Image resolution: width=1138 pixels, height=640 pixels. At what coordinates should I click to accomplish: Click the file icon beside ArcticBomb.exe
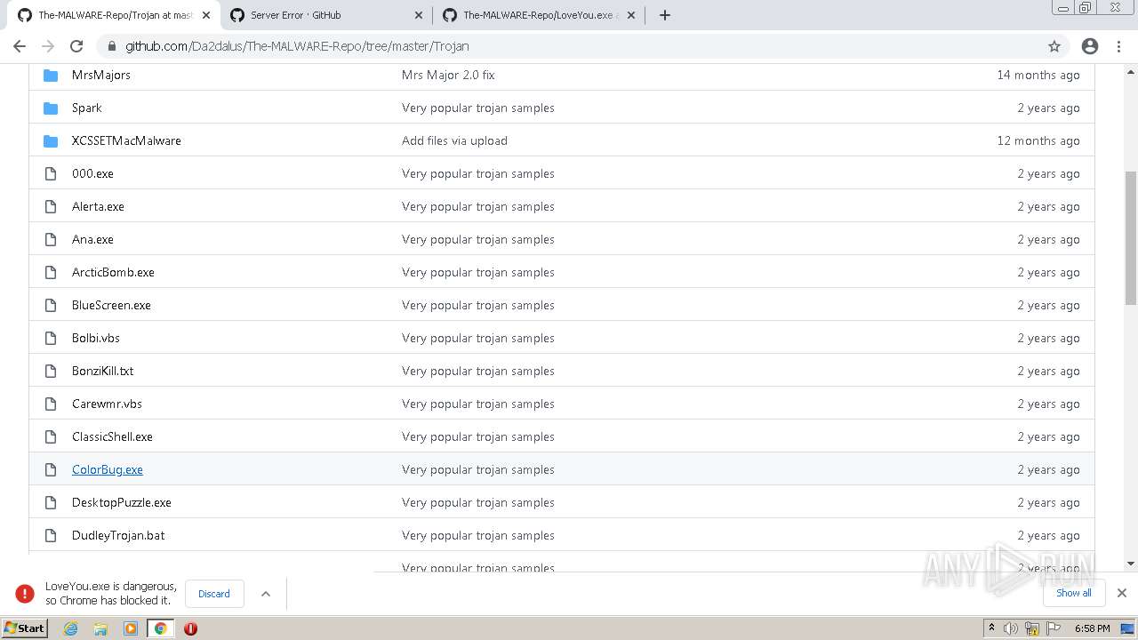[x=51, y=272]
